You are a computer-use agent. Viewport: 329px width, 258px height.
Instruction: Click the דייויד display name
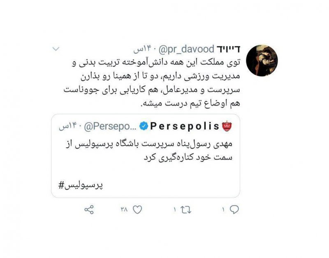[228, 49]
